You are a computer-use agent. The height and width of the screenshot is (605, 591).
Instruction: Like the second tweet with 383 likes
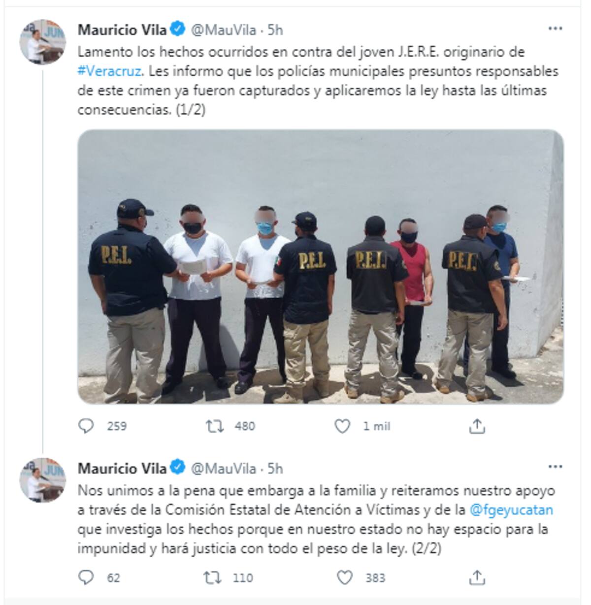pos(344,577)
